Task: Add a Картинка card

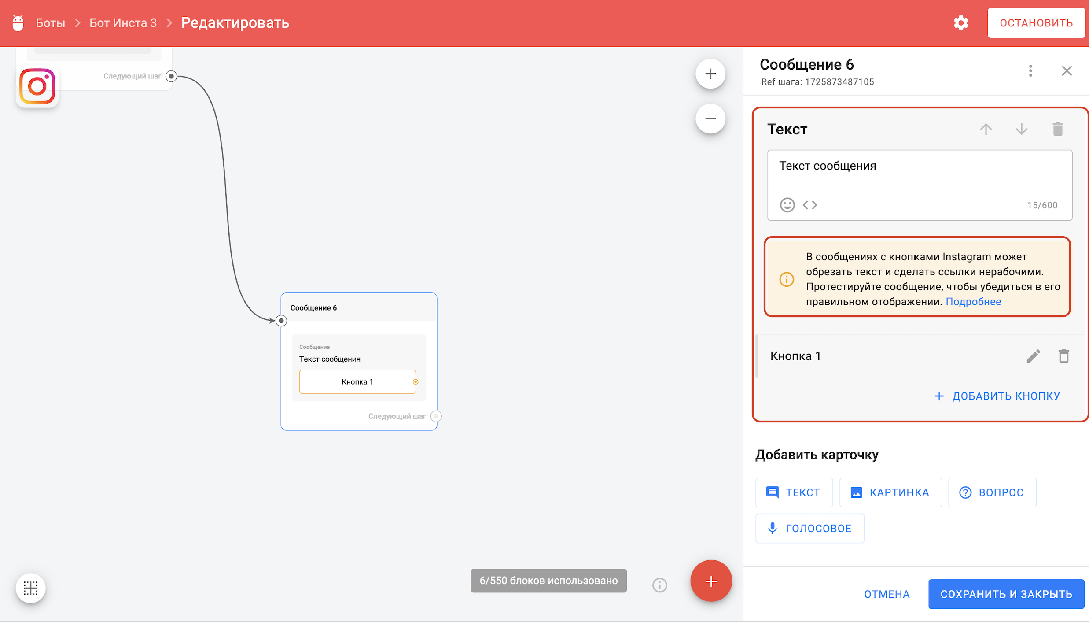Action: 890,492
